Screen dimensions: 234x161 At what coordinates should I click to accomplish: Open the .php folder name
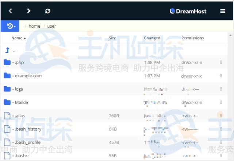click(19, 62)
